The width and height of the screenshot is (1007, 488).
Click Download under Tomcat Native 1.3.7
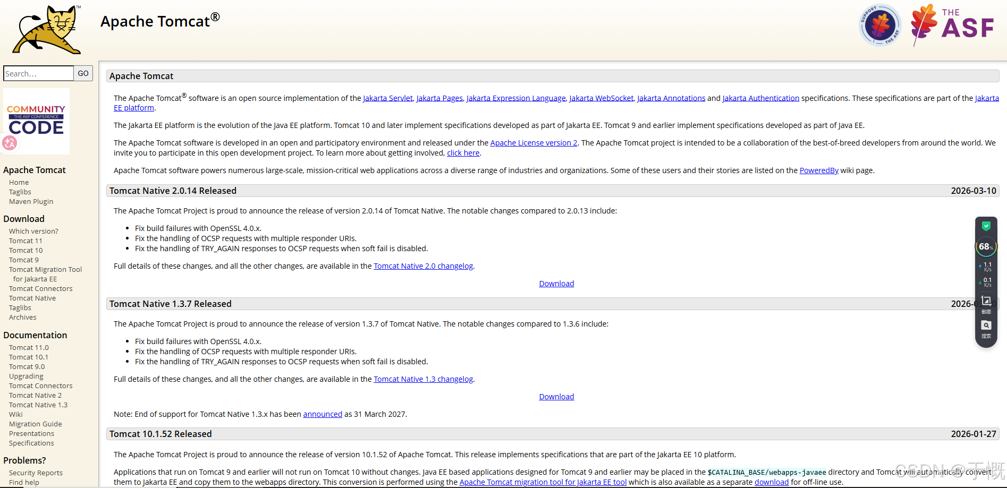point(556,397)
